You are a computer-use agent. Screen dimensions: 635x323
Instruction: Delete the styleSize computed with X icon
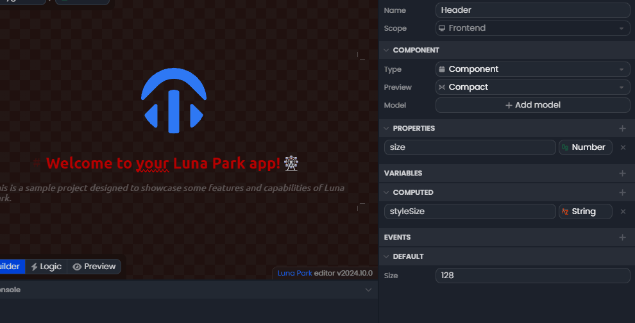tap(623, 211)
